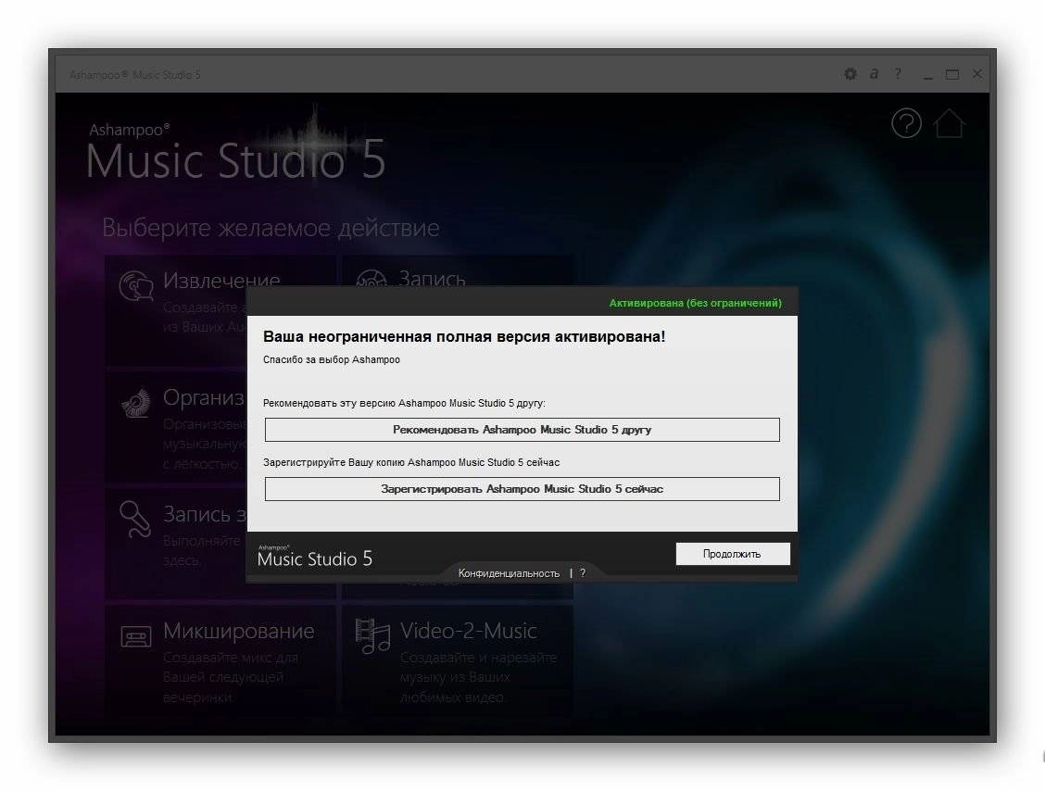Click the Video-2-Music film note icon
Viewport: 1045px width, 791px height.
click(372, 636)
